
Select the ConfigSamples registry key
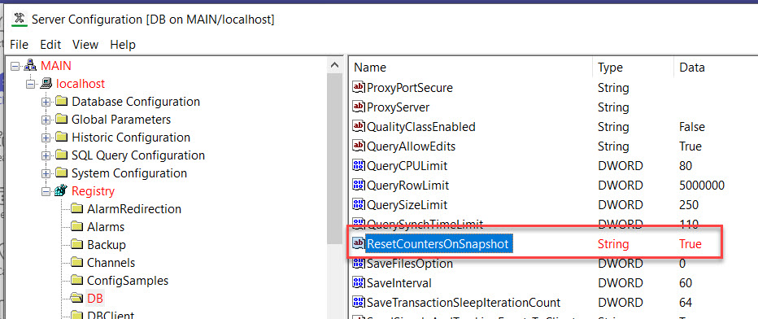[x=128, y=281]
